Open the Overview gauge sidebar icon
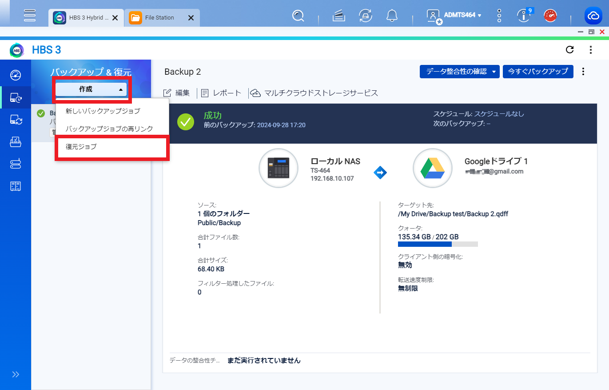Viewport: 609px width, 390px height. 16,74
